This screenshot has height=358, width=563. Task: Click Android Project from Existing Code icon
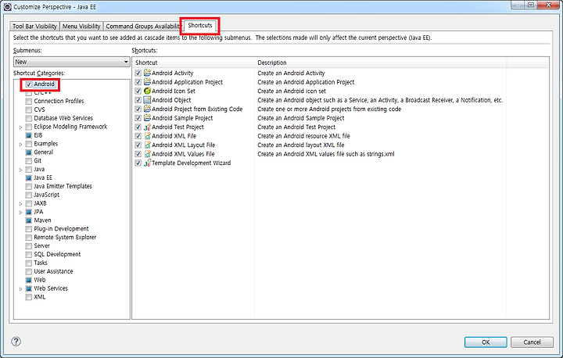pos(147,109)
